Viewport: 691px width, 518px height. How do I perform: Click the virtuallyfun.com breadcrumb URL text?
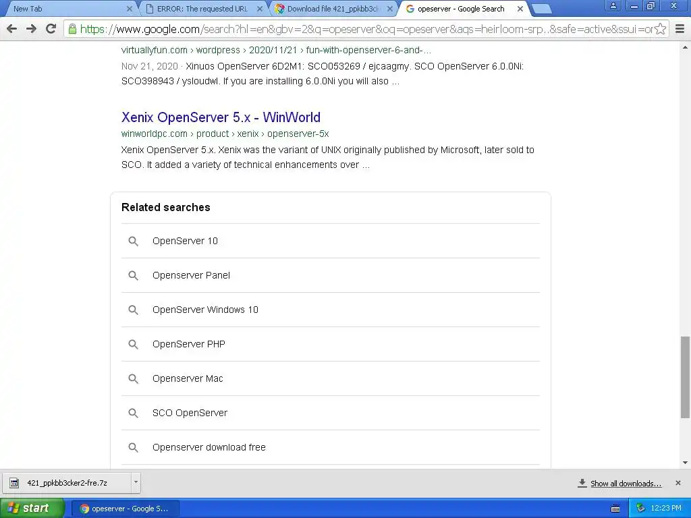[276, 50]
